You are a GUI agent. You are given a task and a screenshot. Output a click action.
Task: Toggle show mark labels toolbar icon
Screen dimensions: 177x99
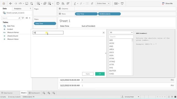click(x=87, y=4)
